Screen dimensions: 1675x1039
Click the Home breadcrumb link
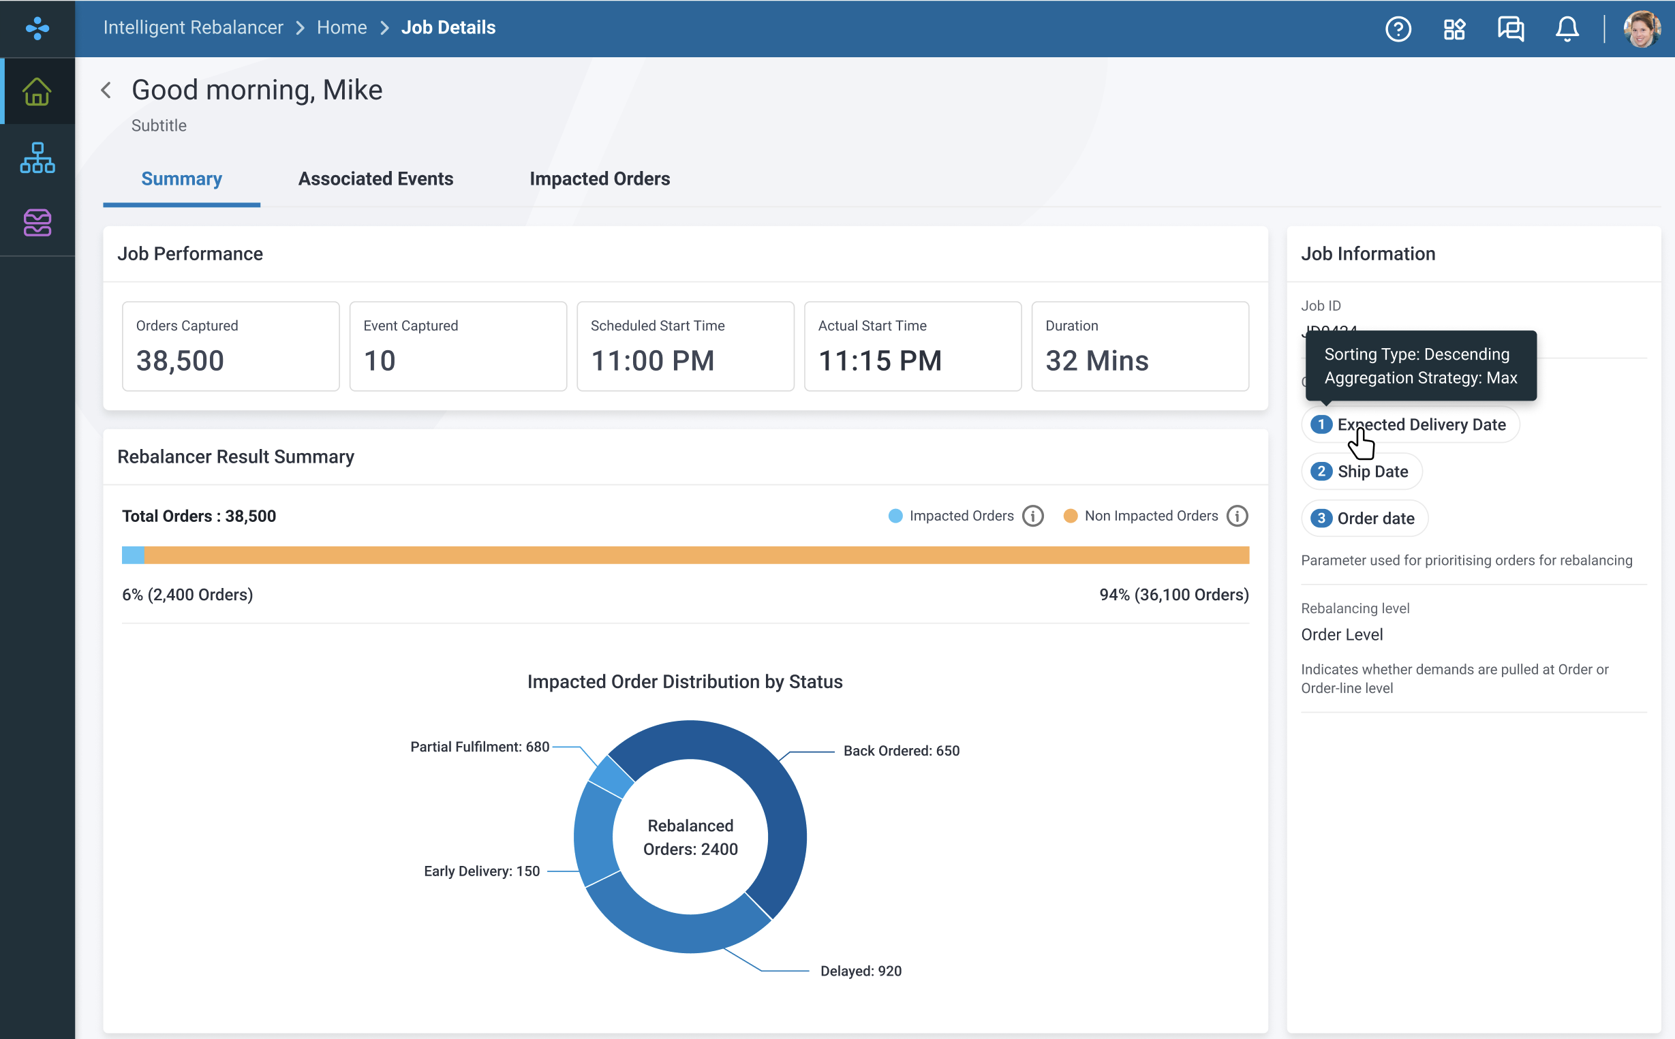(341, 27)
